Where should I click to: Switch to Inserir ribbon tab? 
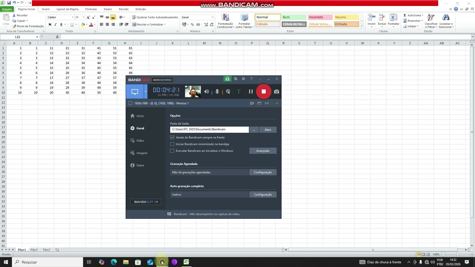pyautogui.click(x=46, y=9)
